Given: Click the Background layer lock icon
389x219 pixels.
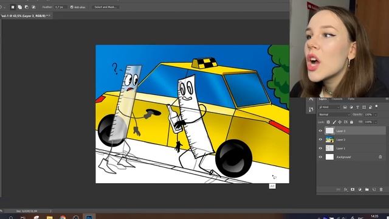Looking at the screenshot, I should tap(380, 157).
